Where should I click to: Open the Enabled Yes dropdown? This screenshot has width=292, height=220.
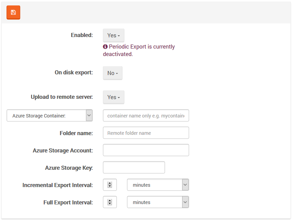(114, 35)
